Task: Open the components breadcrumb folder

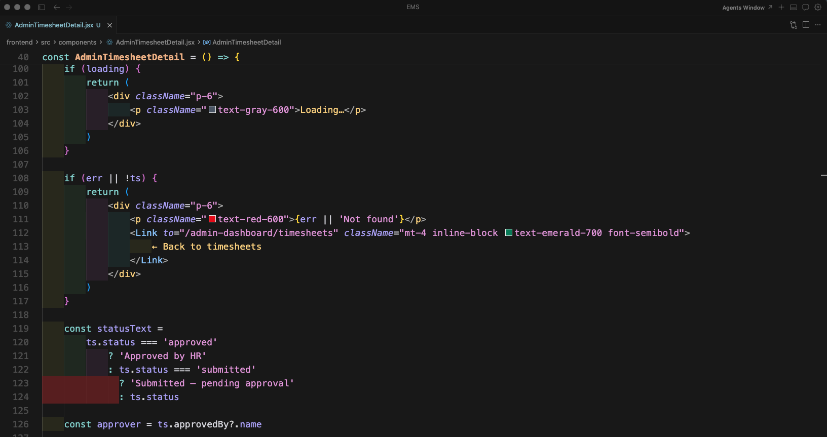Action: point(77,43)
